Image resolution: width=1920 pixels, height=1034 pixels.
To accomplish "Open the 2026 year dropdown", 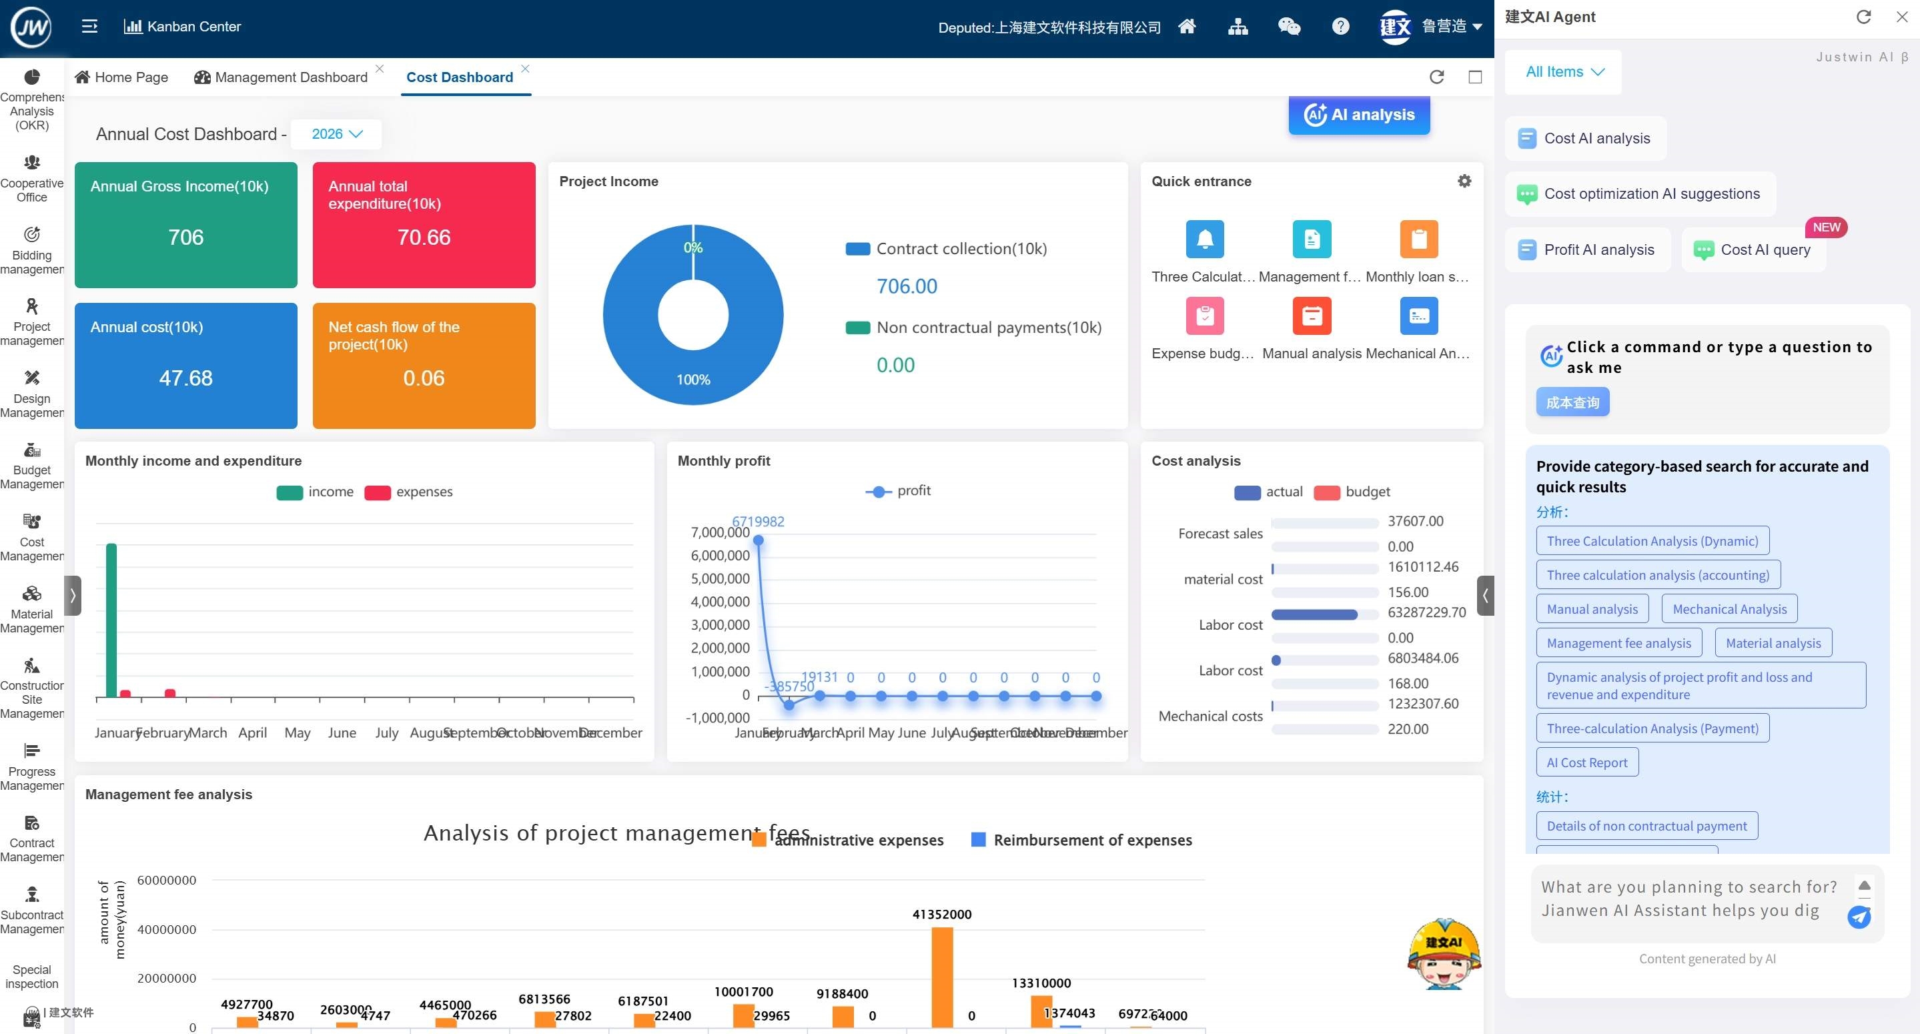I will coord(336,134).
